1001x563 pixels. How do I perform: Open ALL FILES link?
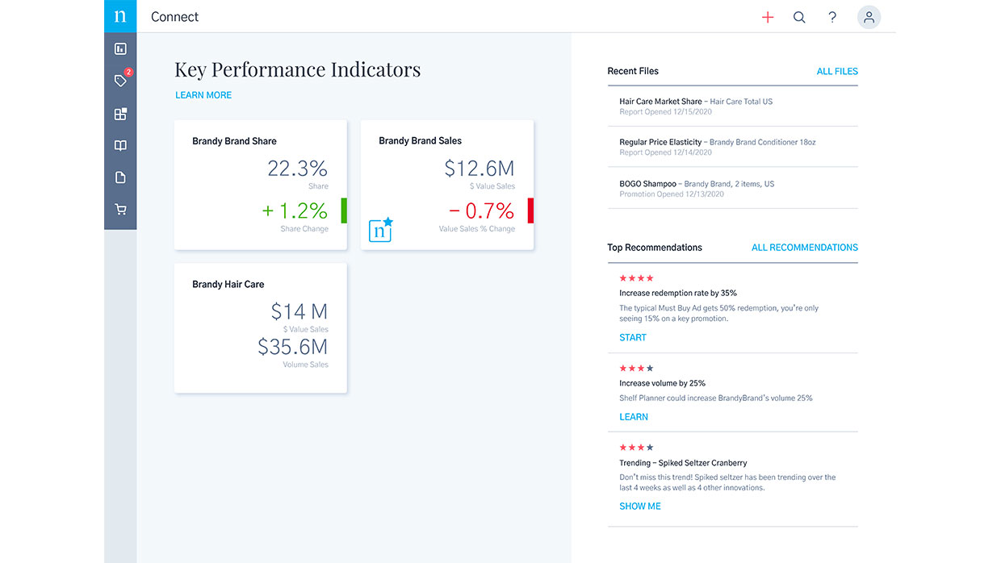pyautogui.click(x=837, y=72)
